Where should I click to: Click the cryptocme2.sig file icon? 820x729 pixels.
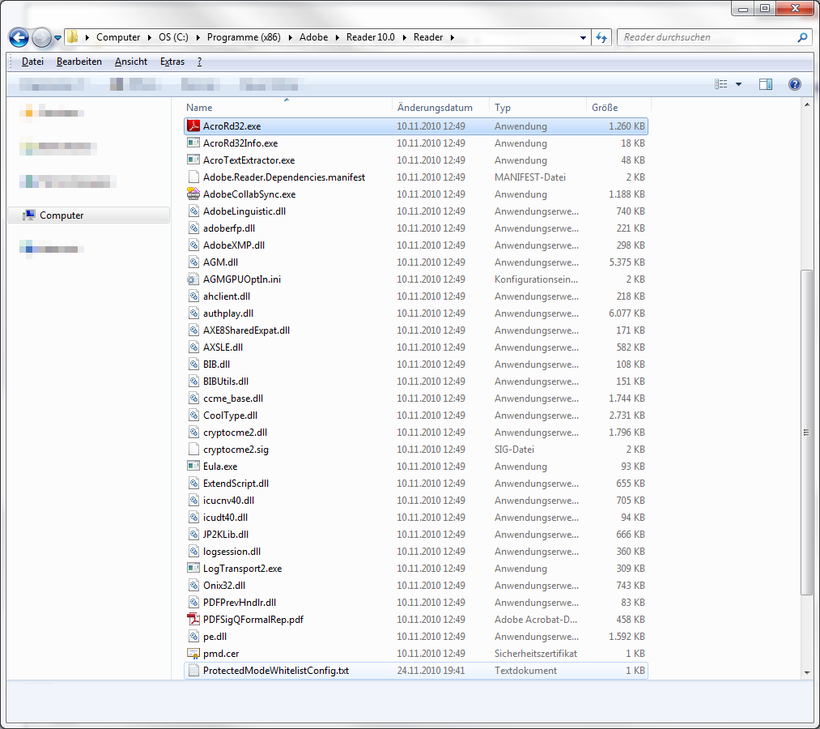coord(193,449)
